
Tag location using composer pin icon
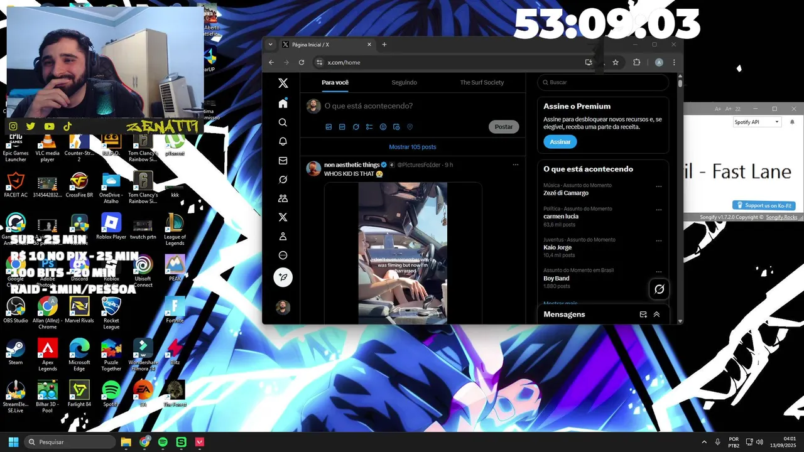[x=410, y=127]
